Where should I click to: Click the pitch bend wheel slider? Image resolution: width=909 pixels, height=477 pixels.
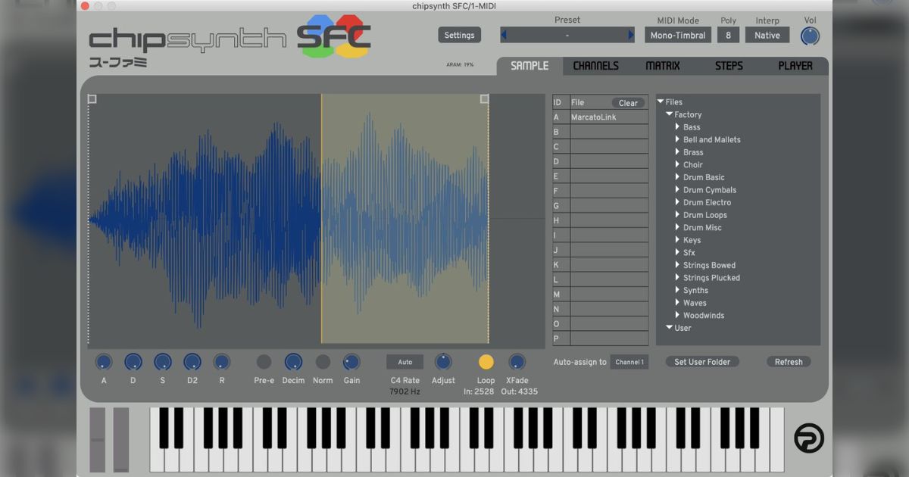(x=98, y=439)
